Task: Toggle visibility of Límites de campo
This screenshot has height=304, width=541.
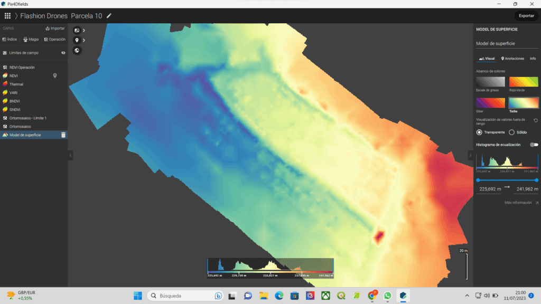Action: coord(63,53)
